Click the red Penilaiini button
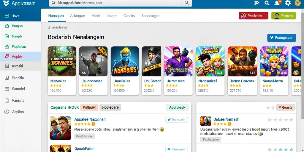The width and height of the screenshot is (304, 152). (x=254, y=16)
